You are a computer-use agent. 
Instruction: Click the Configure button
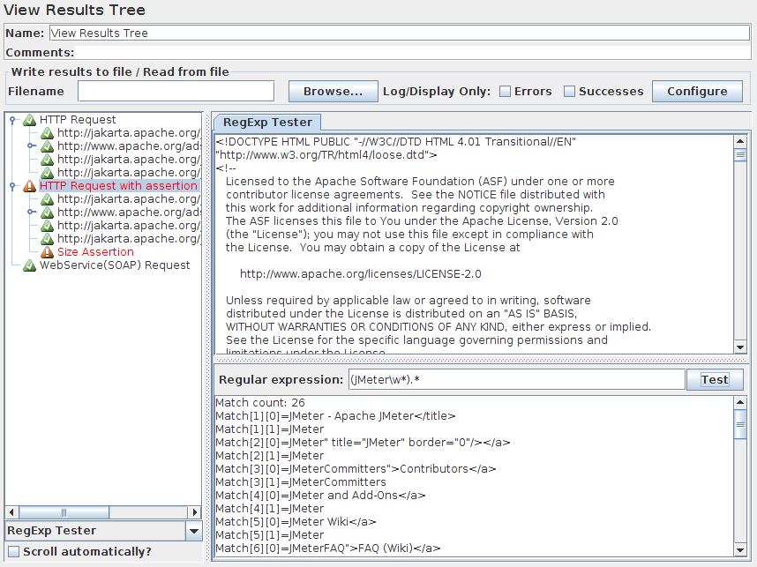(696, 92)
